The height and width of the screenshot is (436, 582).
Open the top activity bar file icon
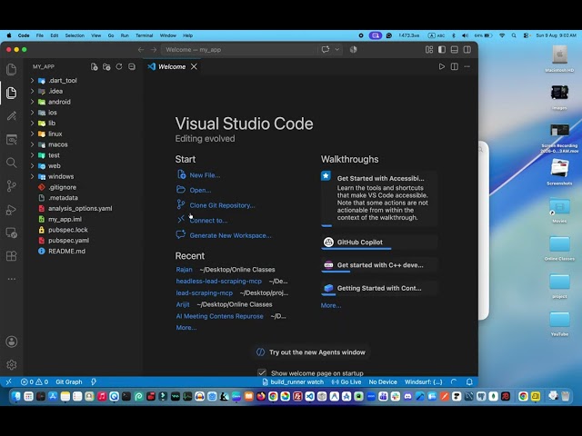point(12,69)
